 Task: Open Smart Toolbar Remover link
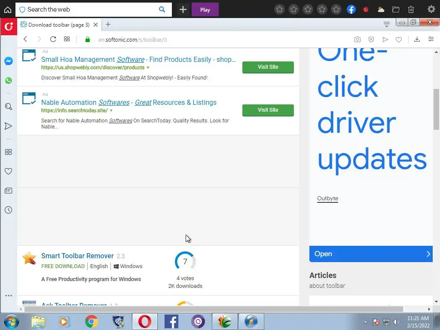pyautogui.click(x=77, y=256)
